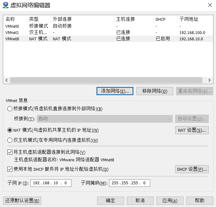Click 添加网络(E)... button
The height and width of the screenshot is (207, 216).
pos(115,91)
